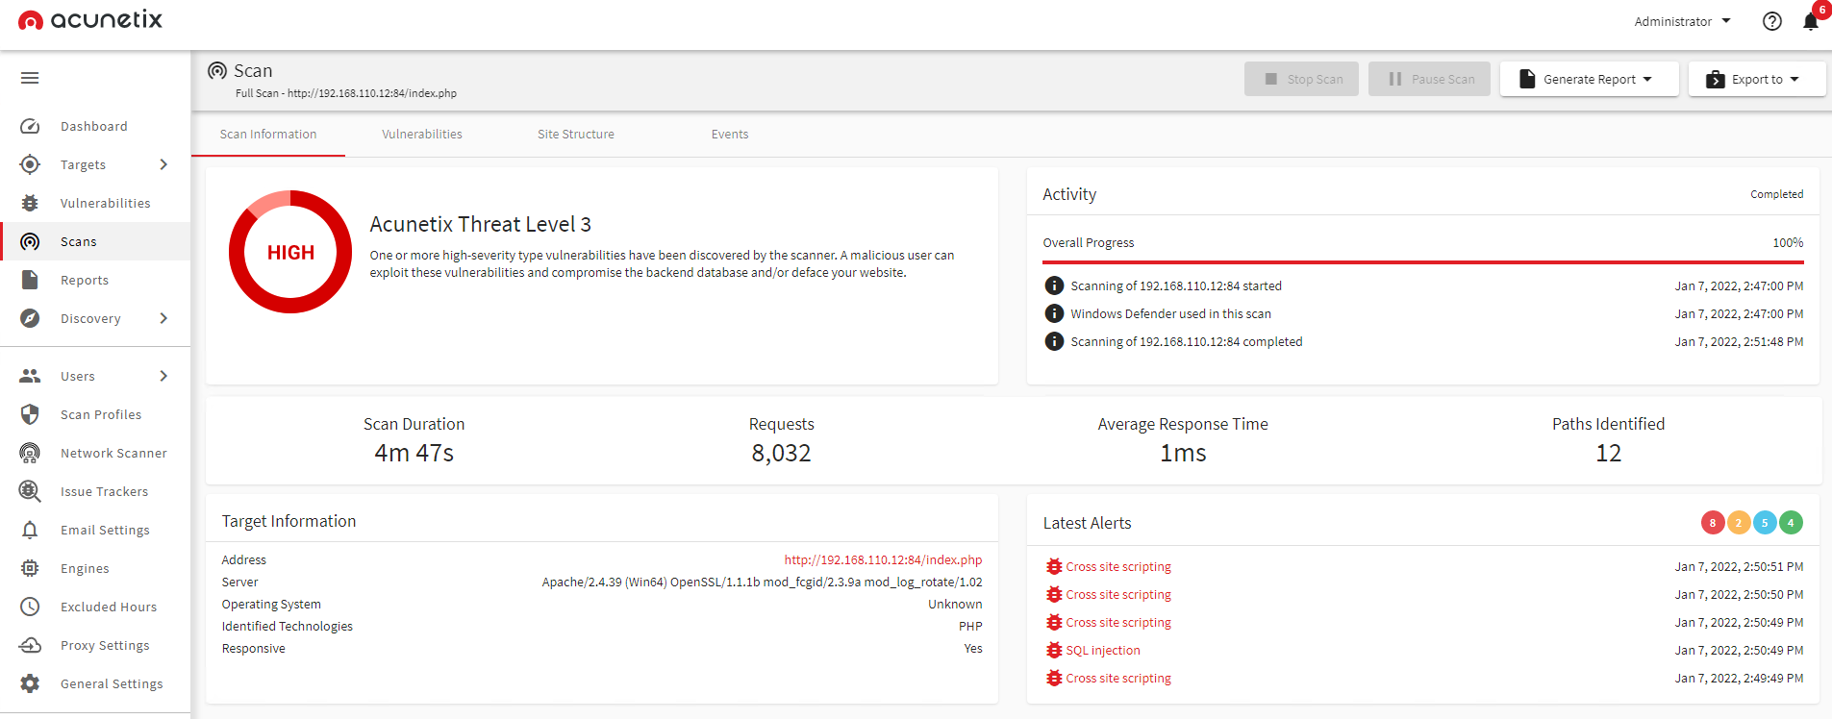Click the Discovery compass icon

click(30, 318)
